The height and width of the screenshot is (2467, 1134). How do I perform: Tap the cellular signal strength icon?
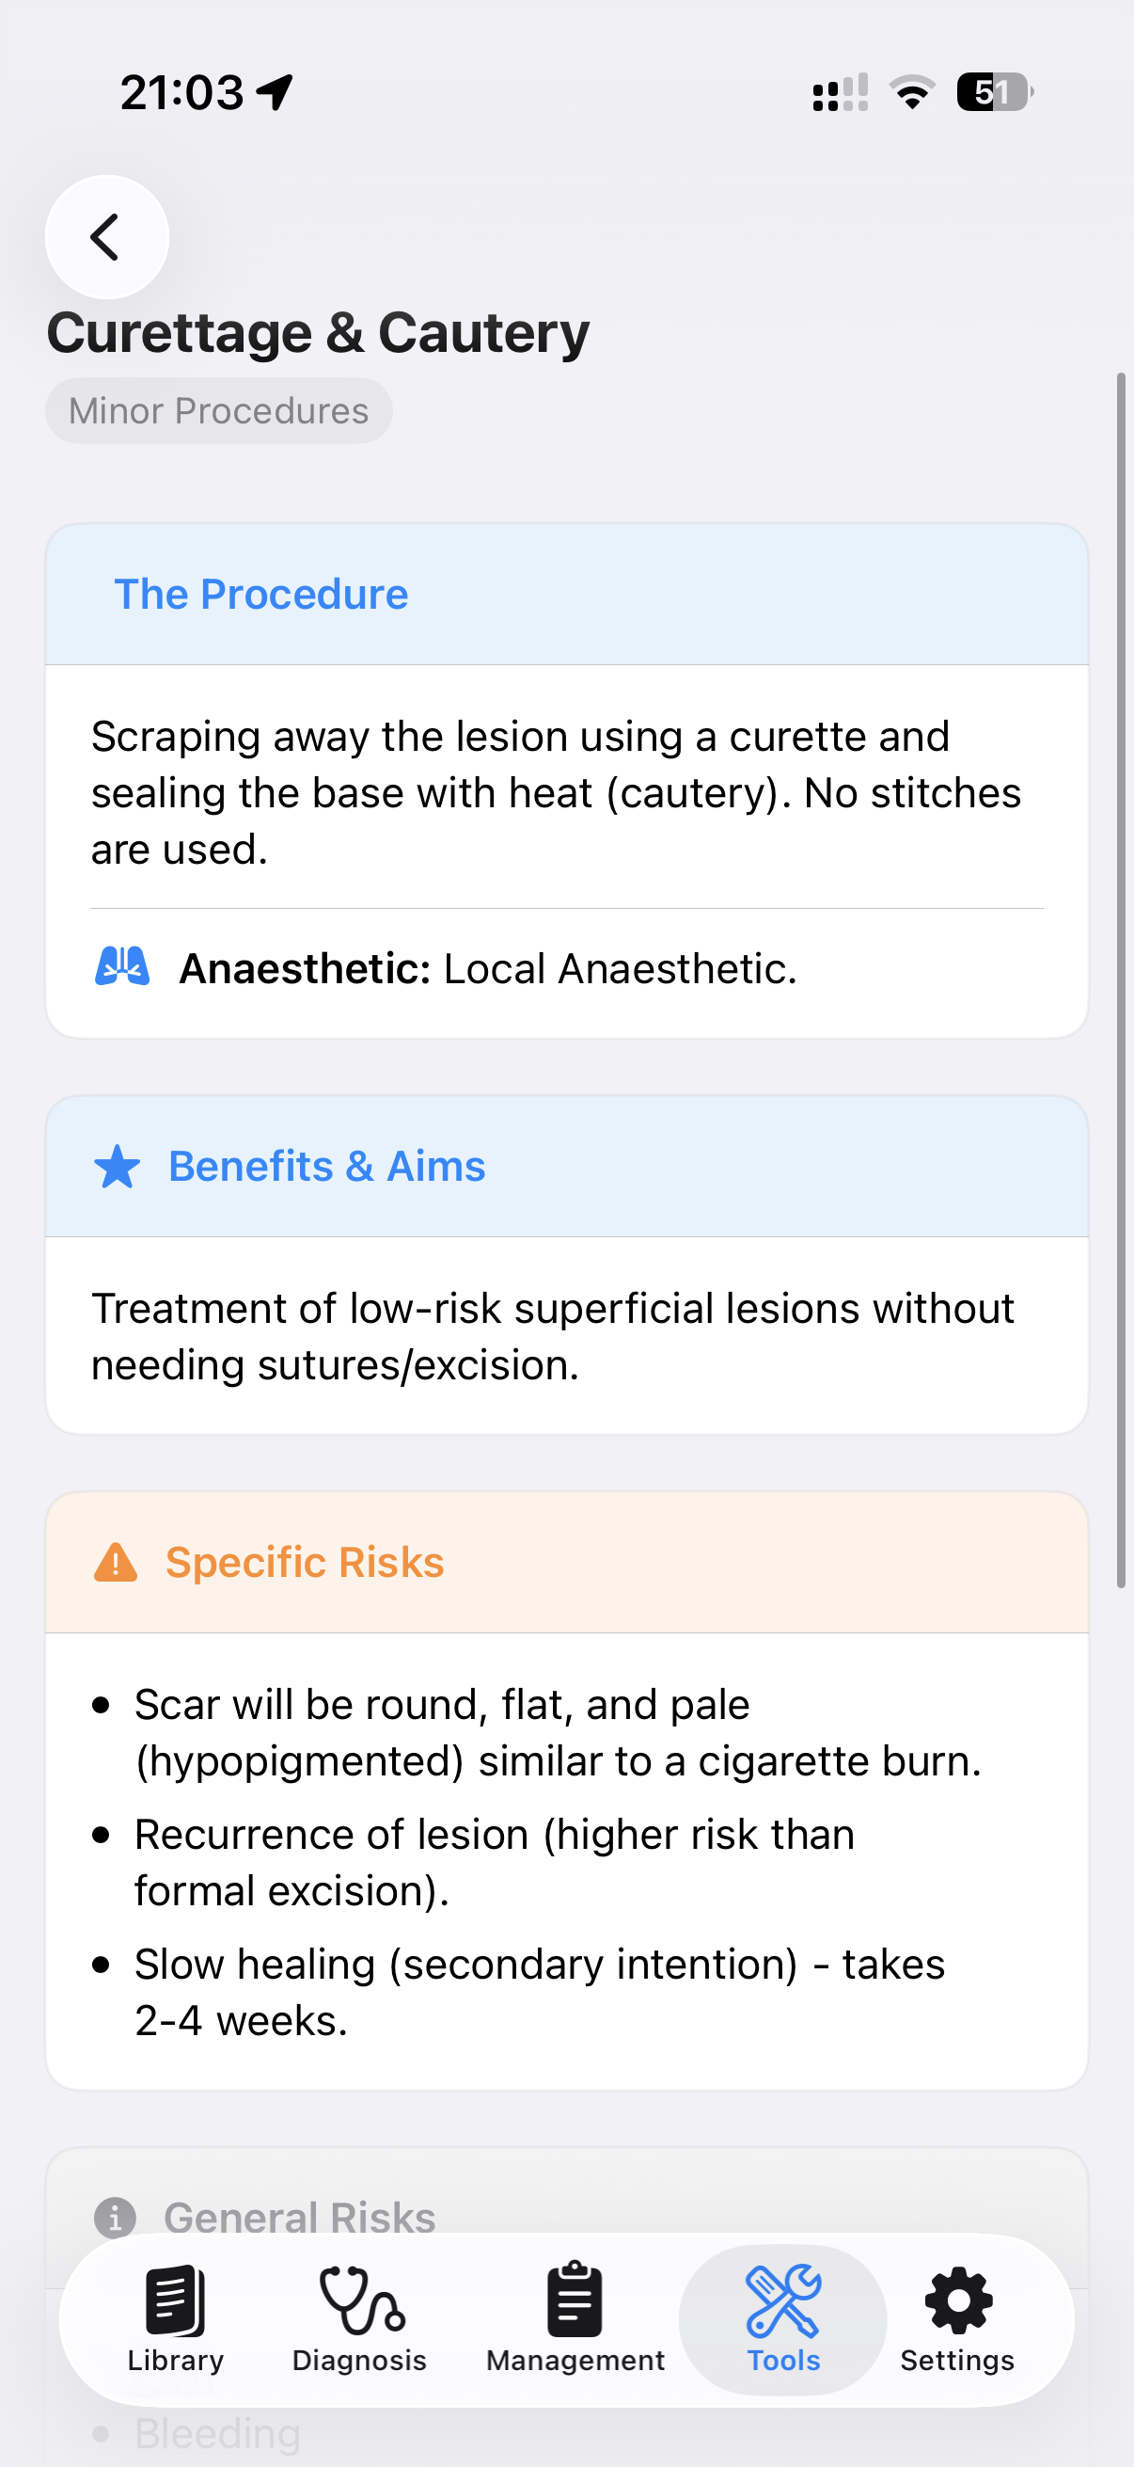[840, 93]
